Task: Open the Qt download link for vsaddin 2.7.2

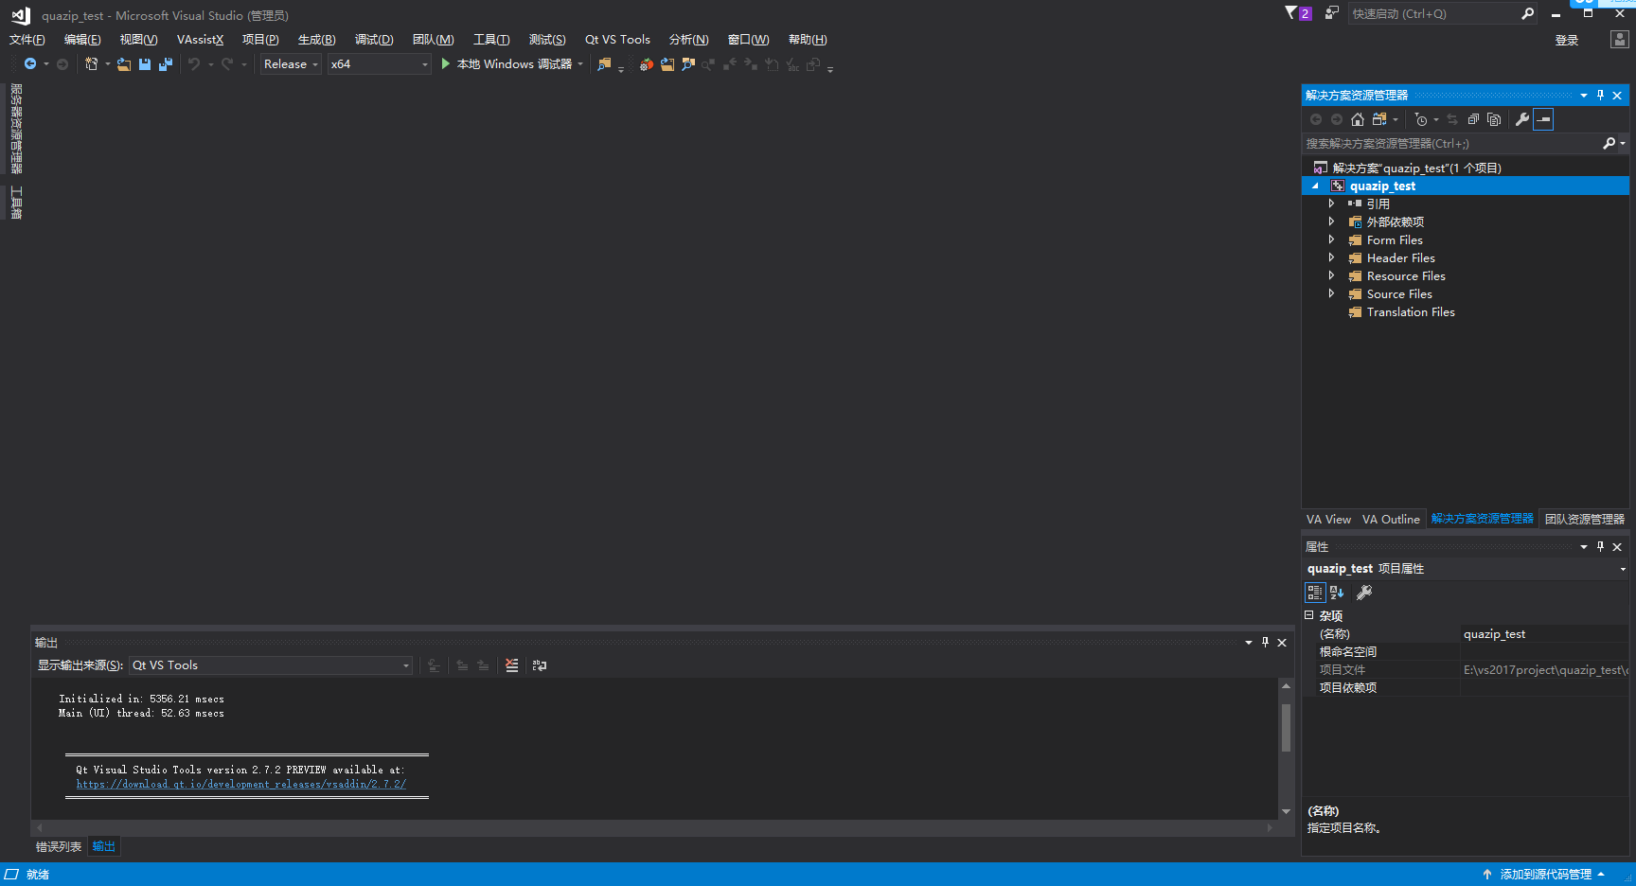Action: click(241, 784)
